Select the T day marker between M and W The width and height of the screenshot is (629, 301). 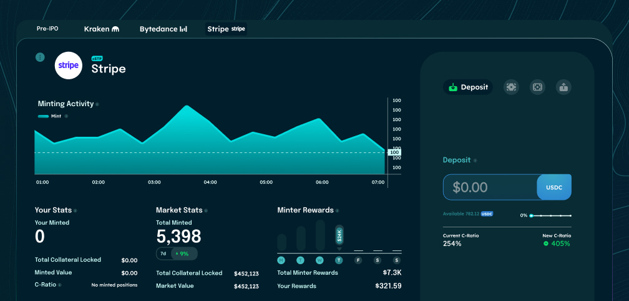[x=301, y=260]
